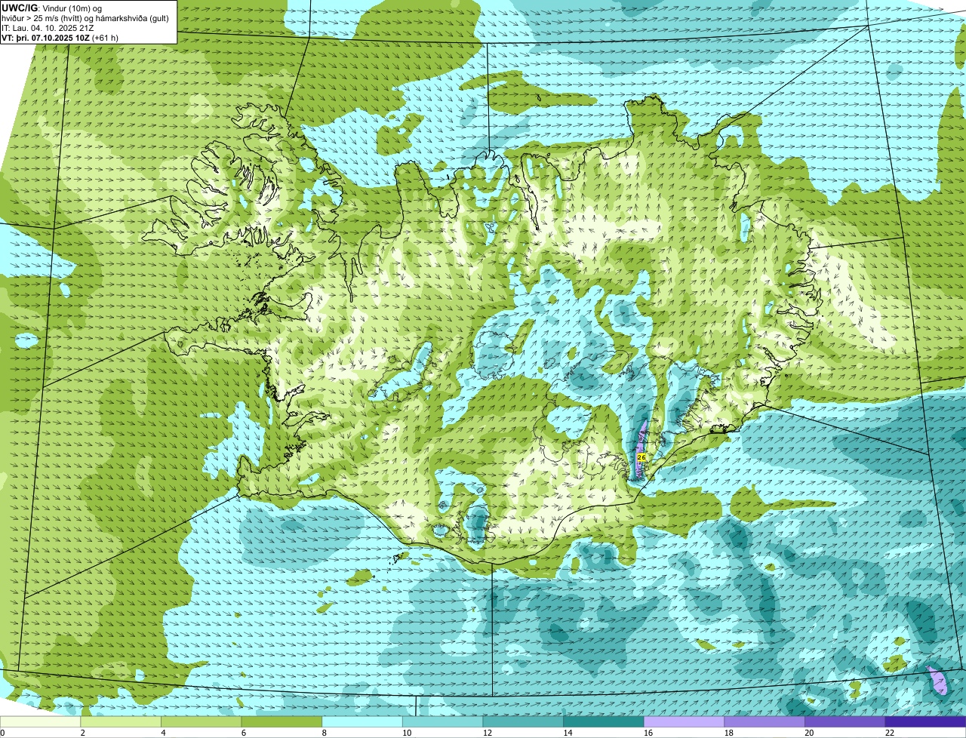Click the yellow 26 max gust label

pyautogui.click(x=641, y=457)
